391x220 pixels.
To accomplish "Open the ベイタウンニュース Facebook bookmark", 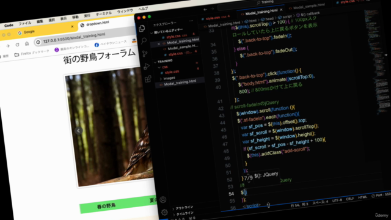I will pos(111,43).
